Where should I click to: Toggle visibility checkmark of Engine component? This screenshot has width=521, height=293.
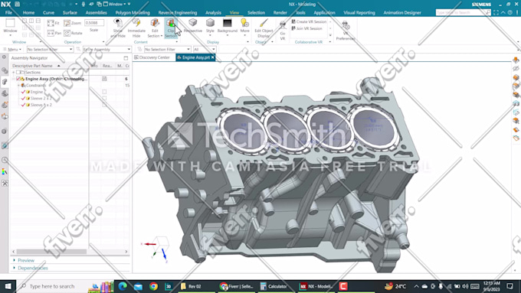pyautogui.click(x=23, y=92)
